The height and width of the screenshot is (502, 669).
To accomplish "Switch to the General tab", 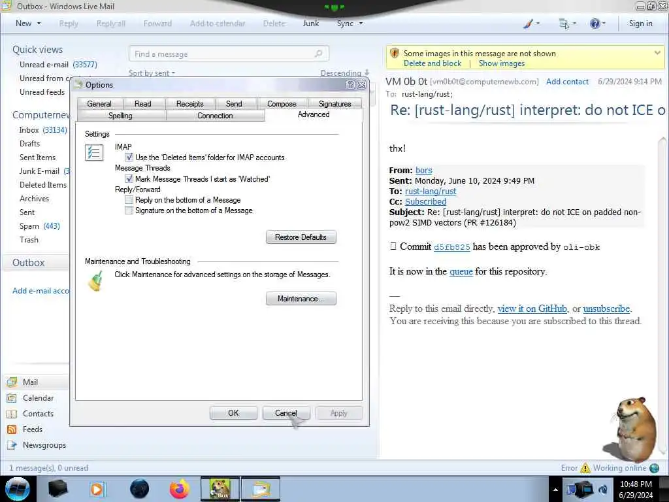I will (99, 104).
